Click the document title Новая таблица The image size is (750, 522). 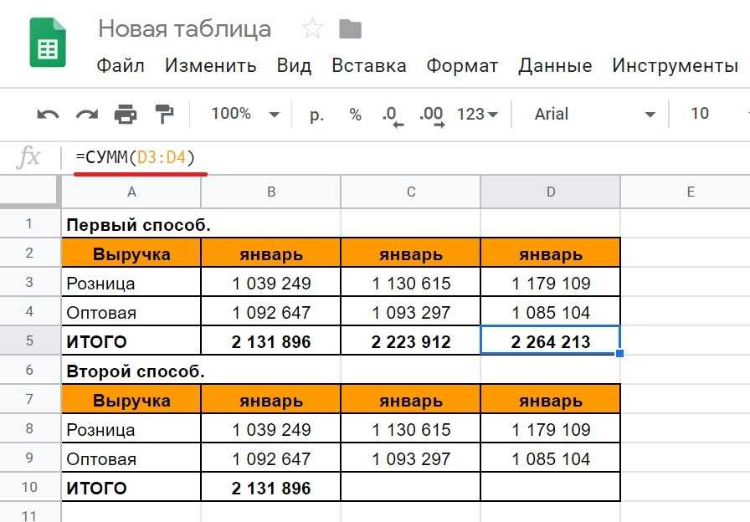tap(184, 29)
